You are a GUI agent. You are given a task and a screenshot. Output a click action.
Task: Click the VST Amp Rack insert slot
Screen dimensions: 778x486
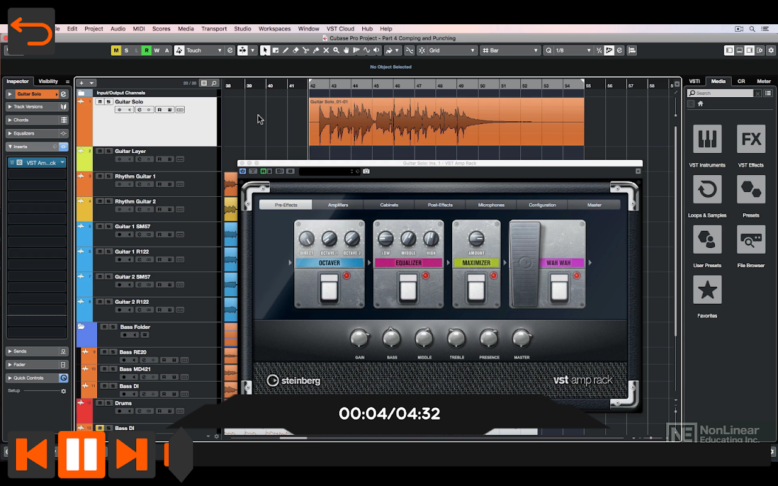coord(37,163)
